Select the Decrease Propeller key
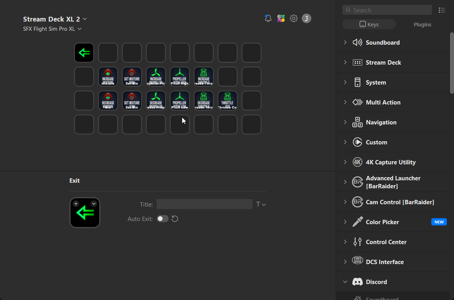This screenshot has height=300, width=454. (x=156, y=101)
